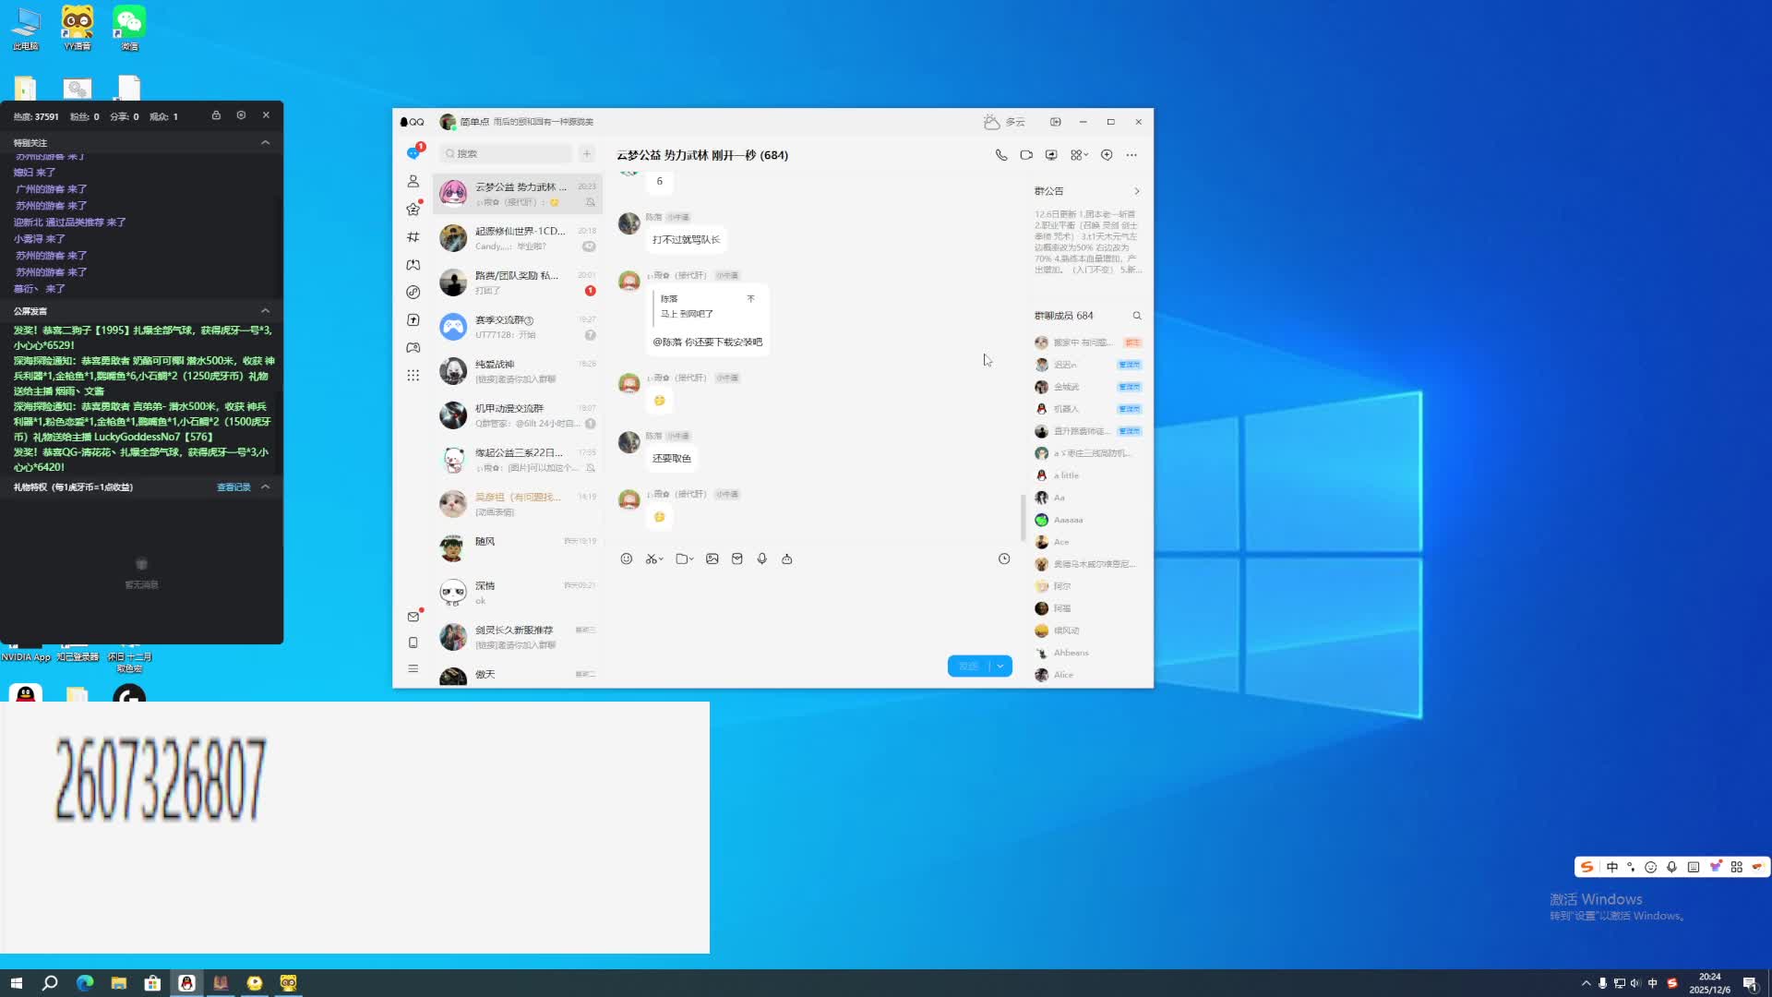The width and height of the screenshot is (1772, 997).
Task: Start a voice call in group chat
Action: [x=1001, y=155]
